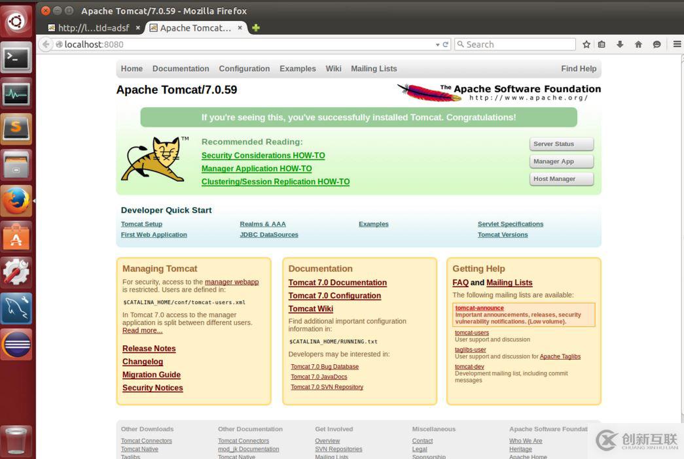This screenshot has width=684, height=459.
Task: Open the Firefox hamburger menu
Action: (676, 44)
